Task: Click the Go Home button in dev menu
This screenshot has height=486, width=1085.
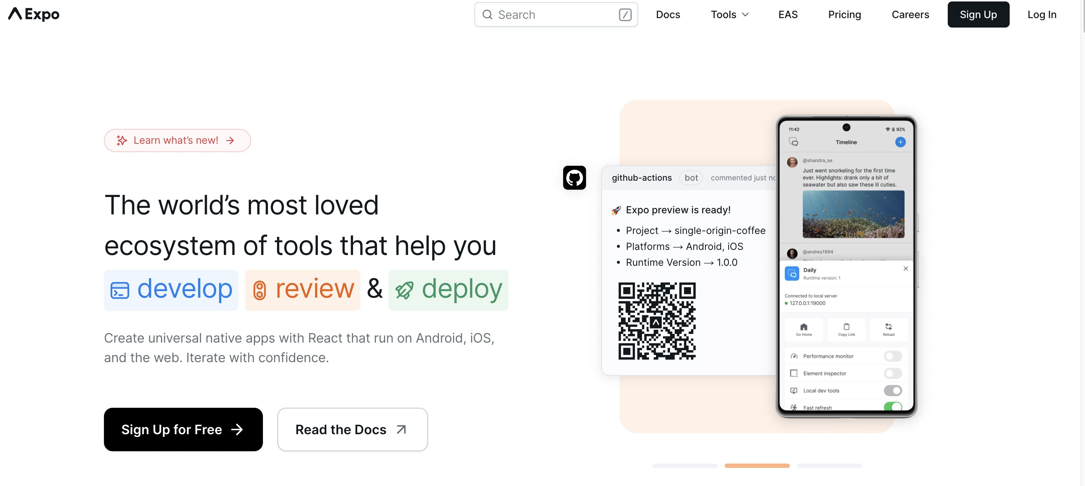Action: [804, 329]
